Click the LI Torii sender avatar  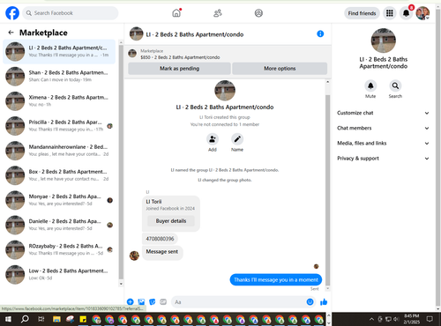point(134,256)
